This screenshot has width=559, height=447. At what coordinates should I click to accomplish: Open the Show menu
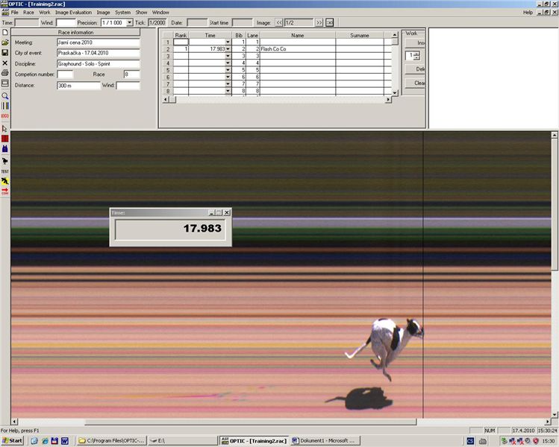click(x=141, y=12)
